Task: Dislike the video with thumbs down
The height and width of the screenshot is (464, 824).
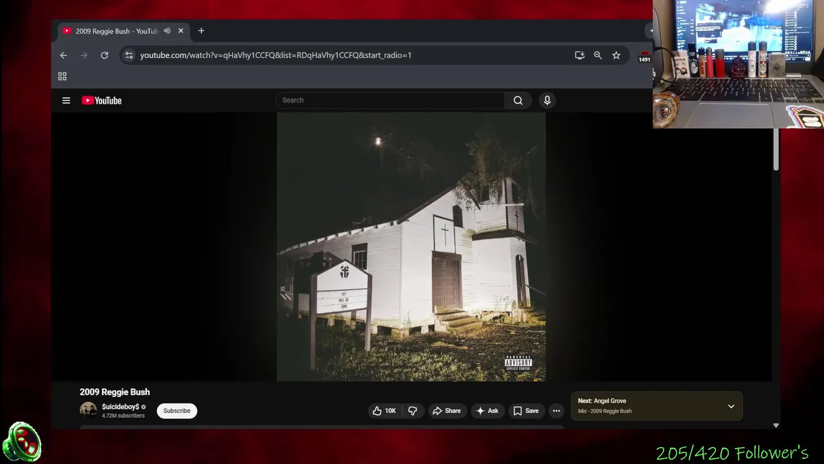Action: tap(413, 411)
